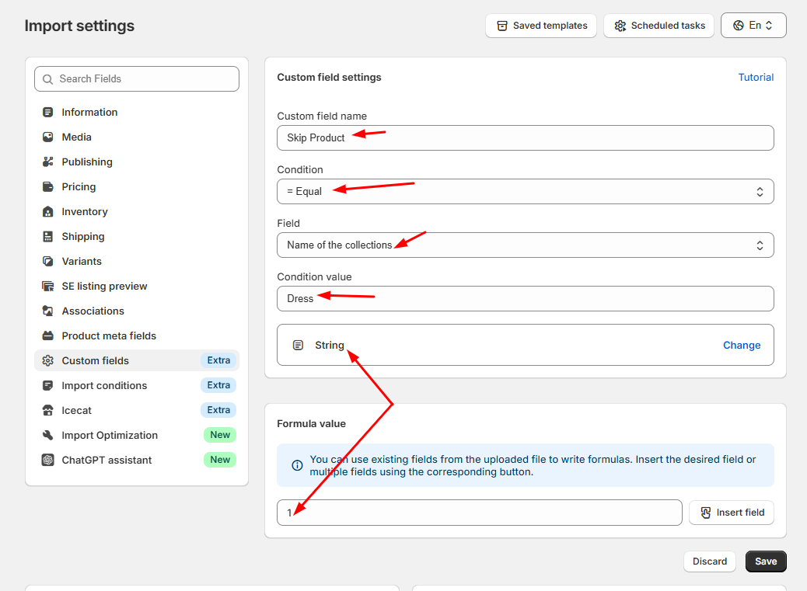
Task: Click the Associations sidebar icon
Action: pyautogui.click(x=48, y=311)
